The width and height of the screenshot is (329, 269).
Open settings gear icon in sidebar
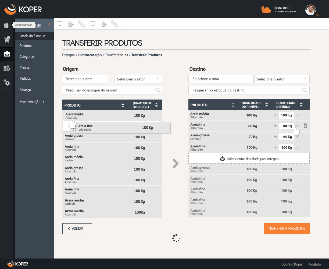(7, 83)
